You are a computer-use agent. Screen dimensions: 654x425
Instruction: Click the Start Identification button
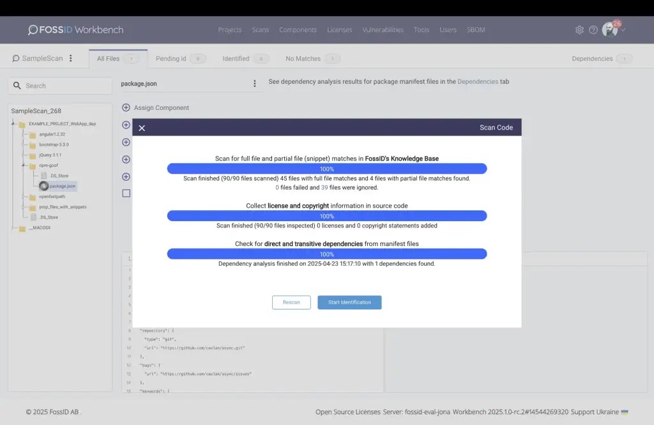point(349,302)
